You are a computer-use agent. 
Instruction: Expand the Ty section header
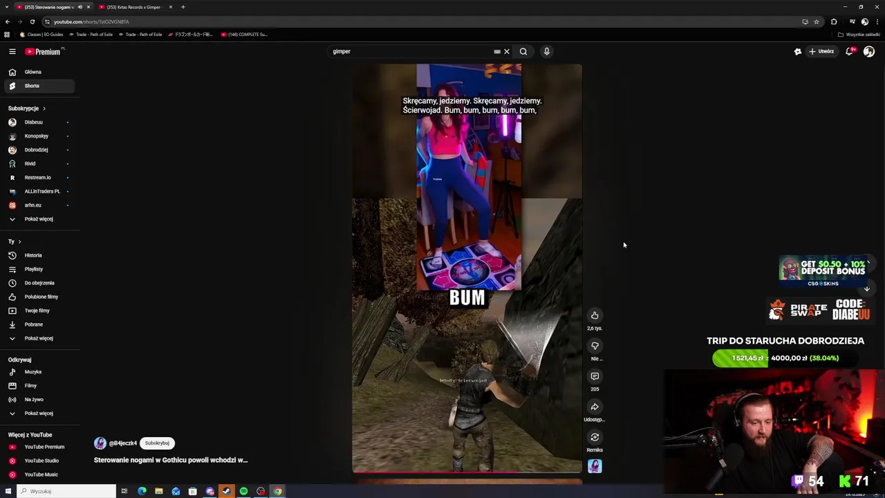coord(15,241)
